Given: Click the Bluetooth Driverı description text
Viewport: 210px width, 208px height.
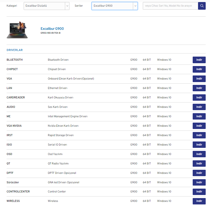Looking at the screenshot, I should click(58, 60).
